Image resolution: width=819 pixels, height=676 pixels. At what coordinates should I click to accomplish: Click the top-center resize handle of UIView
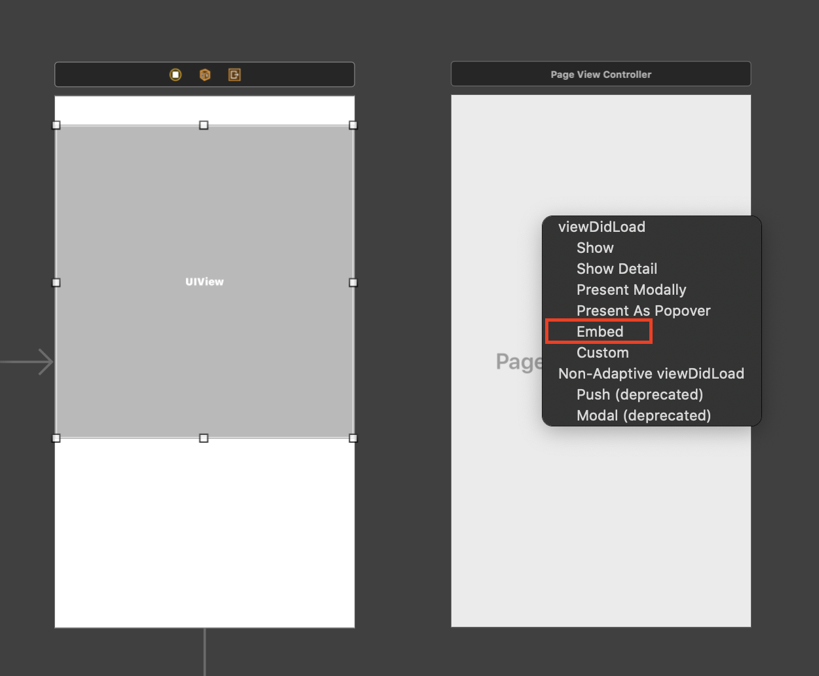click(x=204, y=124)
